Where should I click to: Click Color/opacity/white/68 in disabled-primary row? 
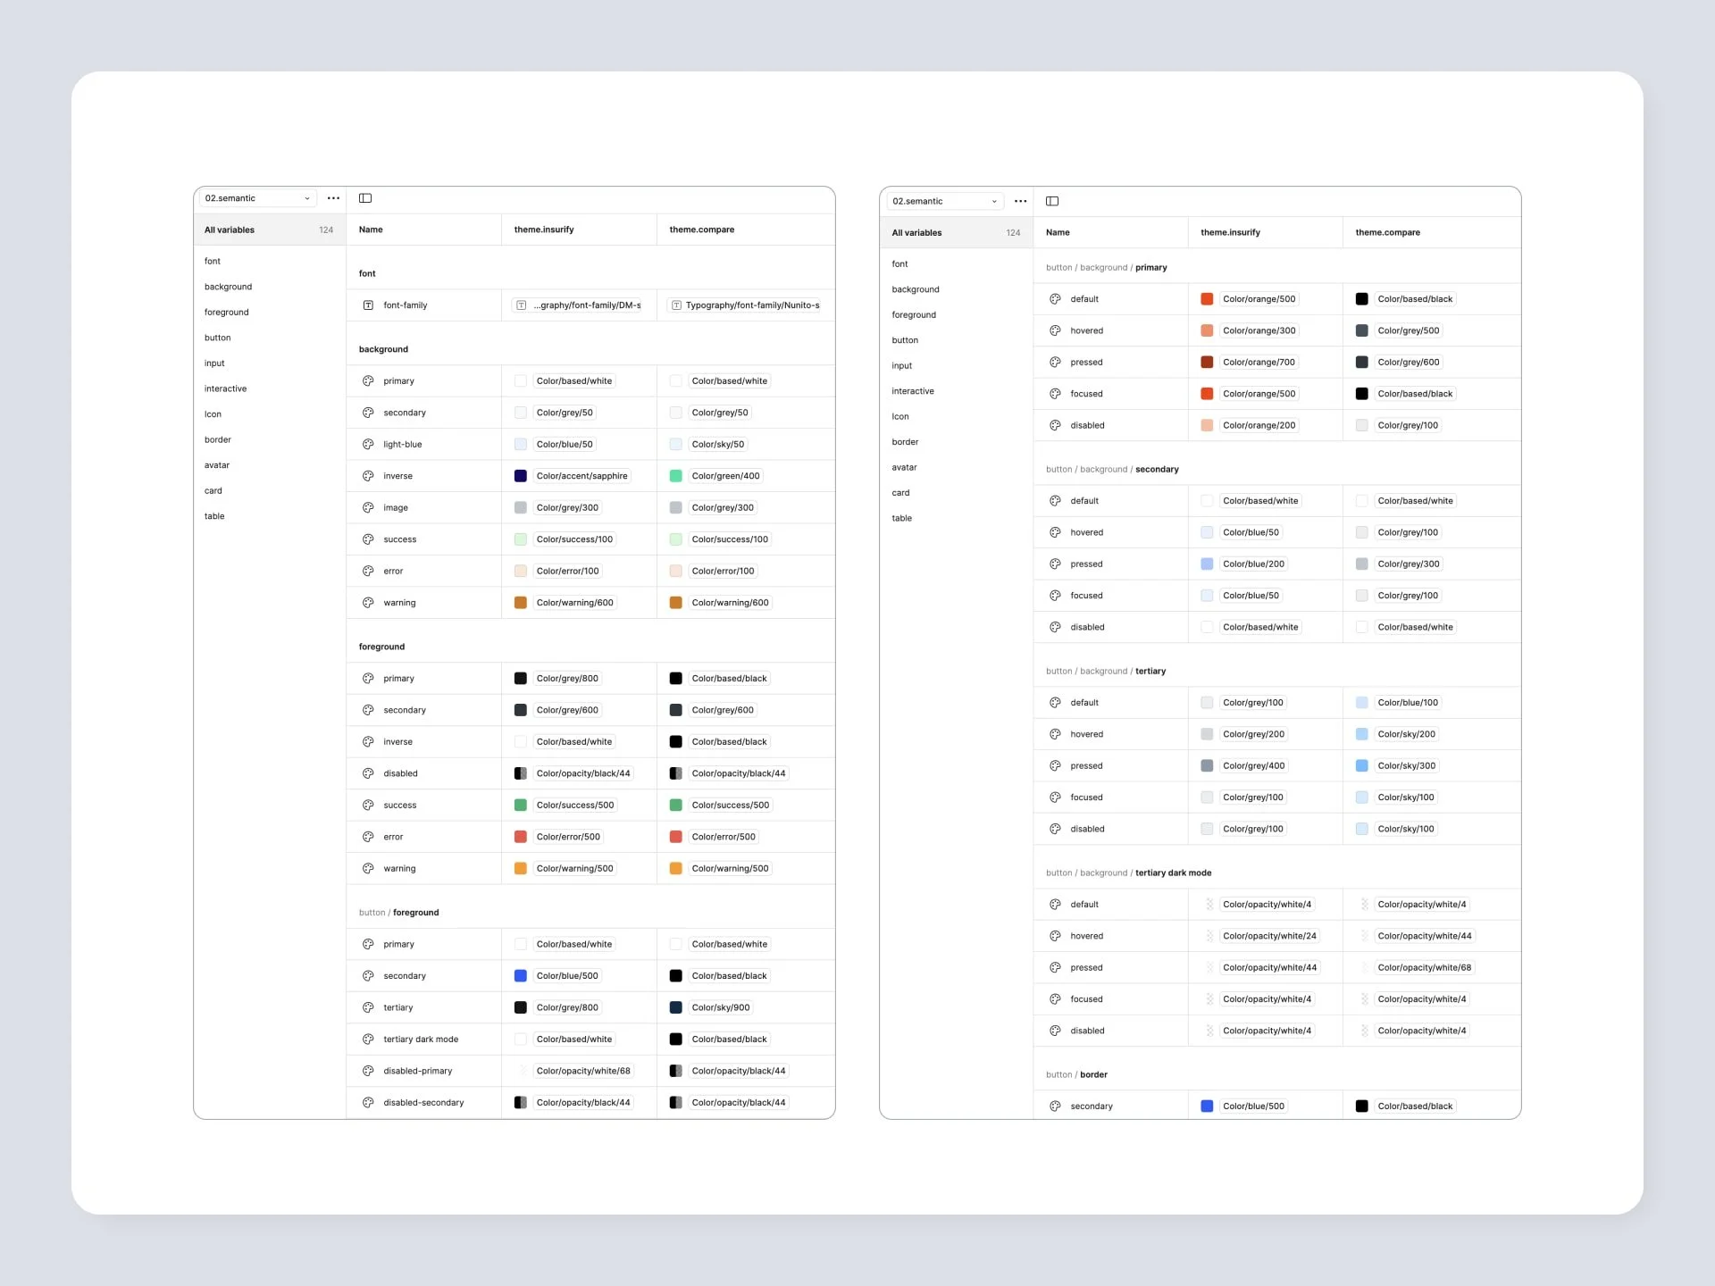click(583, 1071)
